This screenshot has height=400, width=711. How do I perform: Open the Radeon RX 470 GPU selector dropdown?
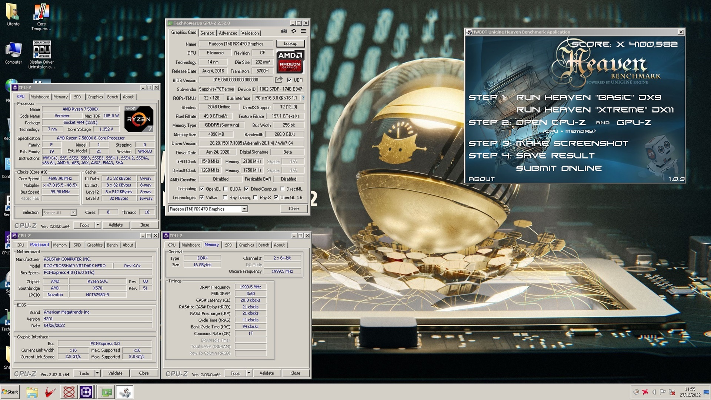[x=244, y=209]
